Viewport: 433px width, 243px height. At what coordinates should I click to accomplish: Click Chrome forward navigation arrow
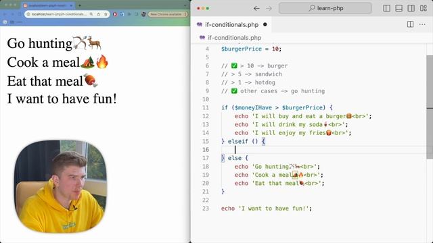(12, 14)
